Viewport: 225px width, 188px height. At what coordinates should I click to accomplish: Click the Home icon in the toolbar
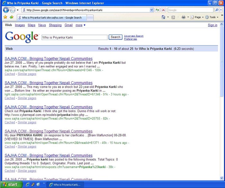(x=163, y=17)
